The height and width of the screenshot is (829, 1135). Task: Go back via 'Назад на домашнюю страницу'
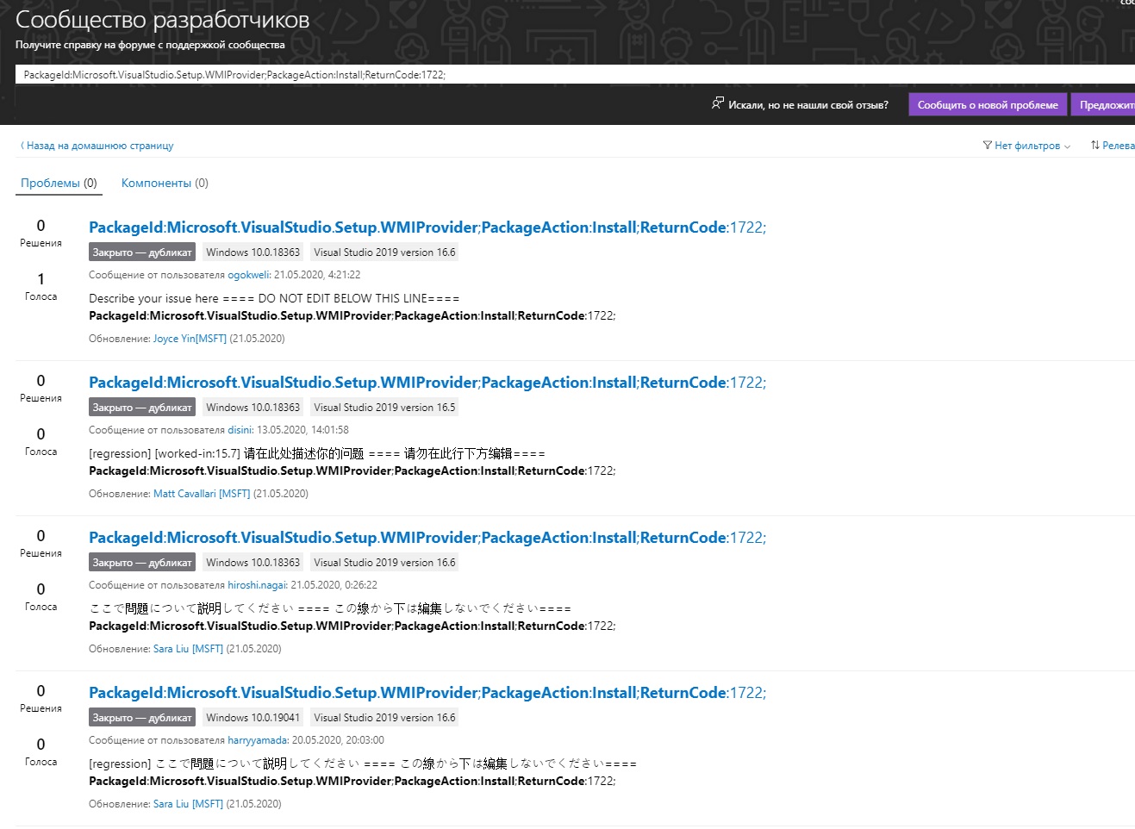pos(97,146)
